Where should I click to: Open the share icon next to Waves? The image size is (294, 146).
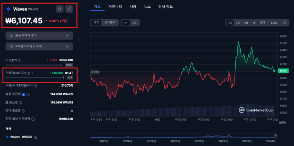pos(69,9)
